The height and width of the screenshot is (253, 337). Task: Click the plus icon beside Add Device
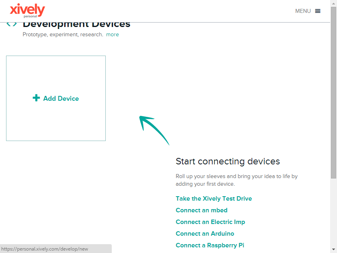pyautogui.click(x=36, y=98)
